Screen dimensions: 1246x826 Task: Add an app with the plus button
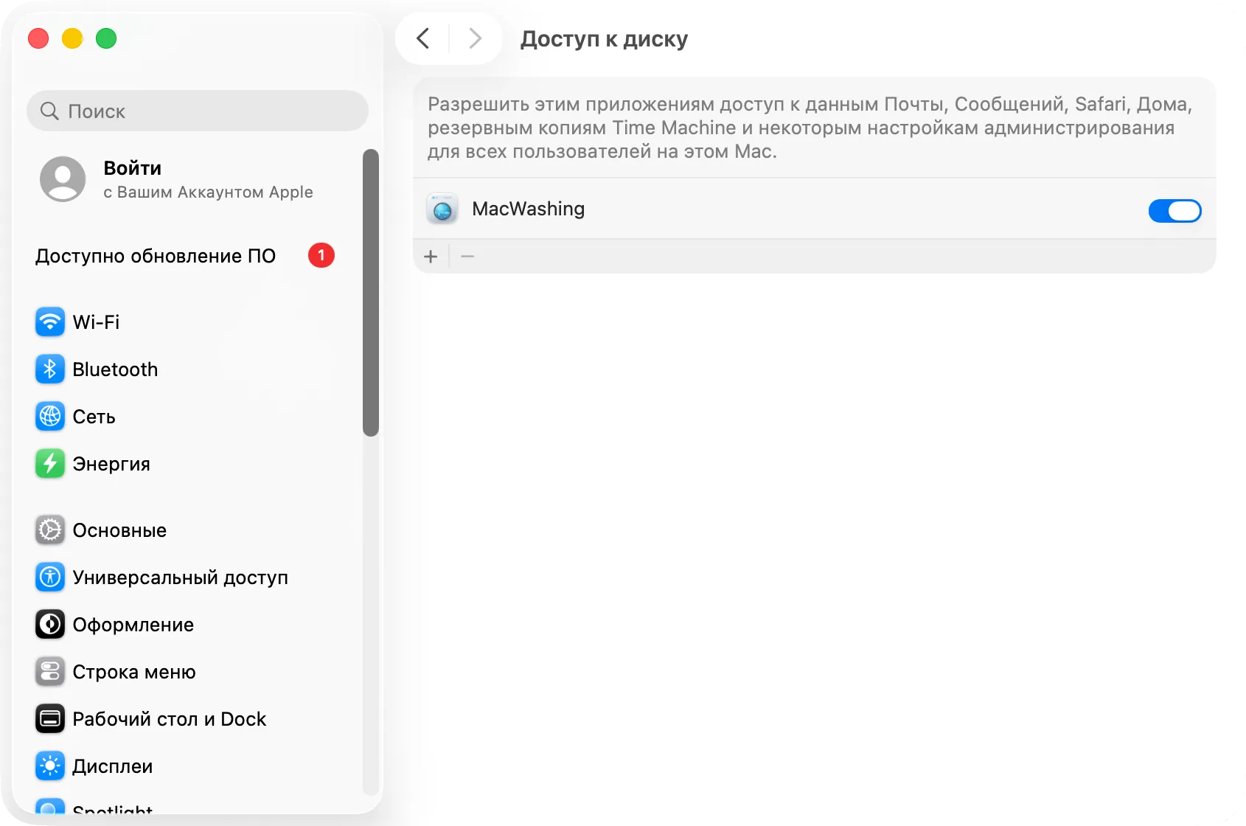click(431, 257)
